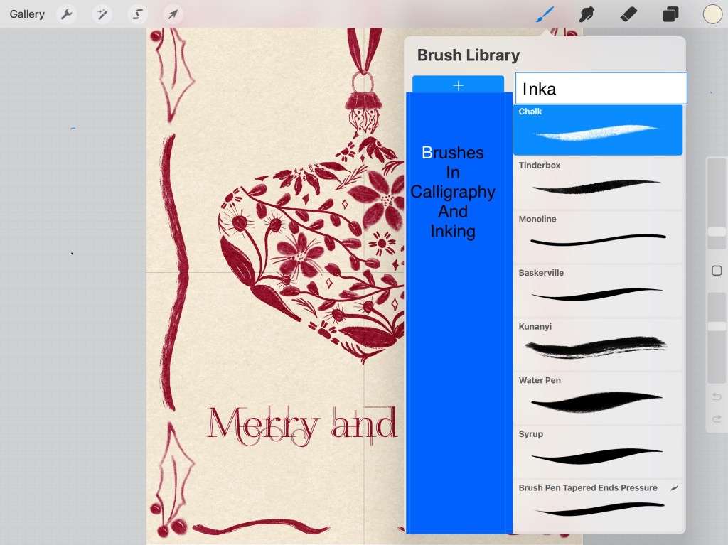
Task: Click the redo arrow on the sidebar
Action: click(x=717, y=419)
